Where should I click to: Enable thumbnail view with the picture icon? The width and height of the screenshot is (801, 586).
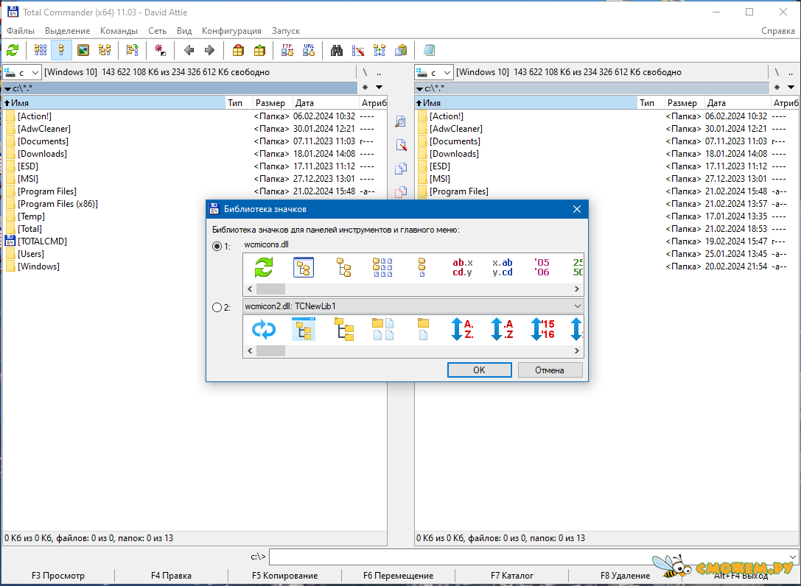pyautogui.click(x=83, y=50)
